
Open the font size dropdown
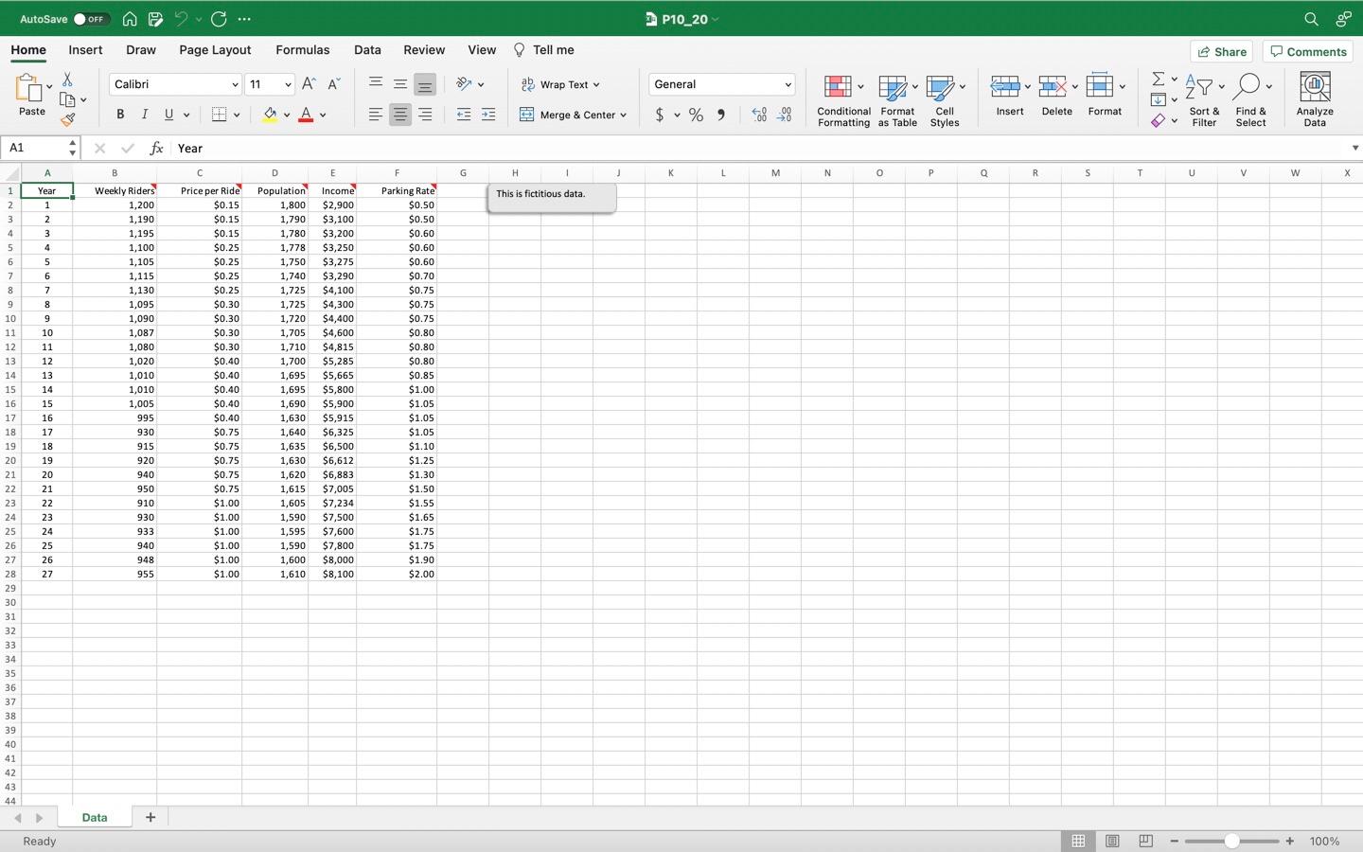288,84
